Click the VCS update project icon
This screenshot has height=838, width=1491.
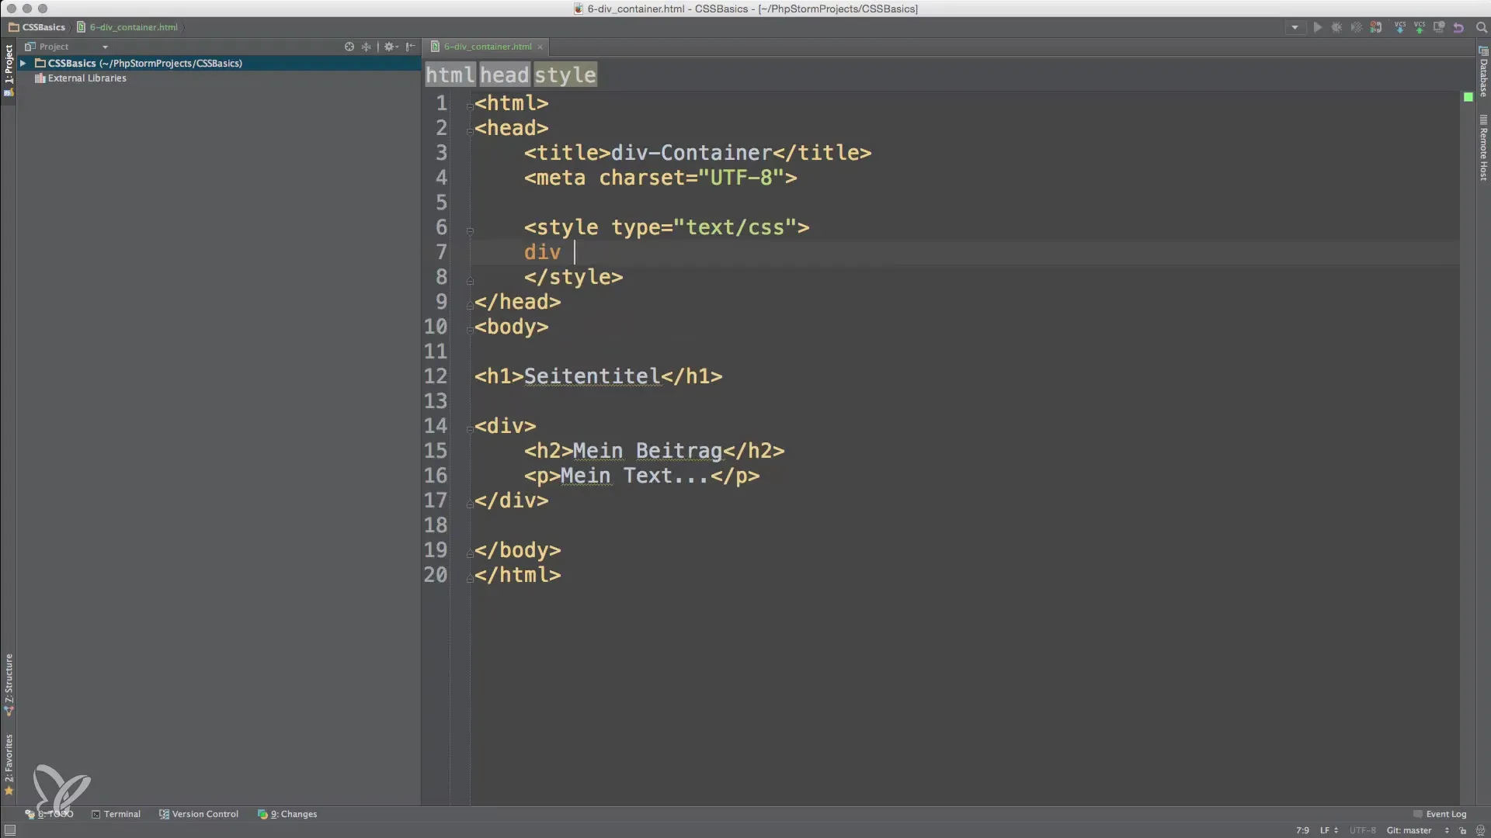click(x=1399, y=27)
